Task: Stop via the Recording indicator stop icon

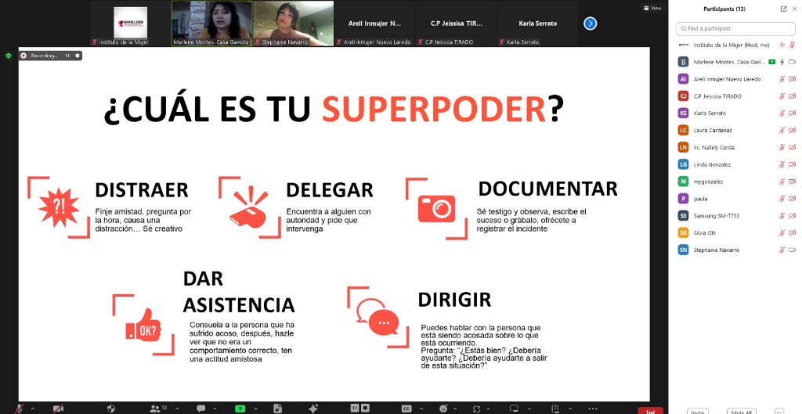Action: coord(78,56)
